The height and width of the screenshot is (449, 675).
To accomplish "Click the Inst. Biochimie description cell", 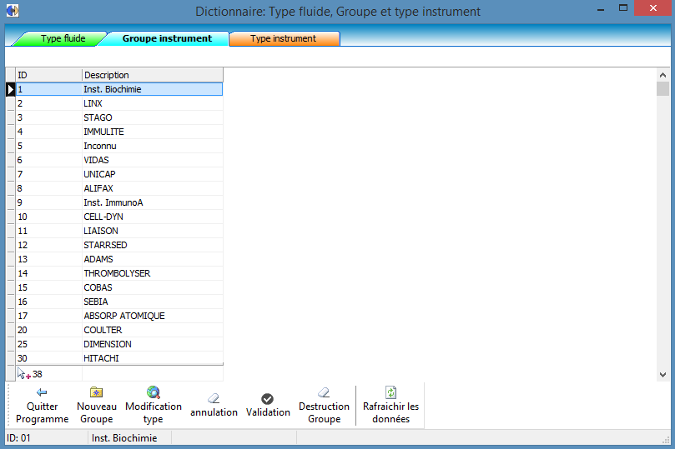I will coord(153,89).
